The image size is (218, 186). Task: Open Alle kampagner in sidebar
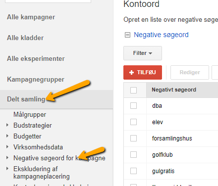coord(31,17)
